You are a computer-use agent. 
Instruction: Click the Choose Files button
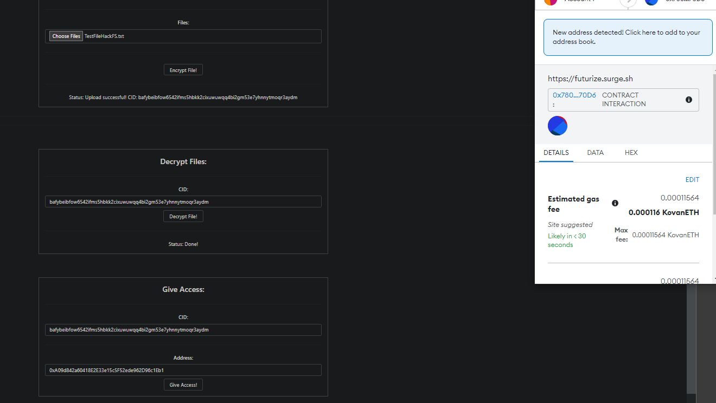(x=66, y=36)
